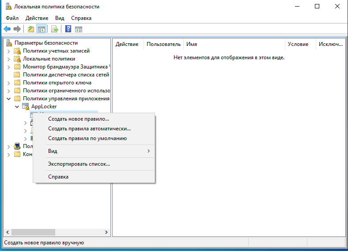The height and width of the screenshot is (251, 348).
Task: Click the Политики учетных записей folder icon
Action: 17,51
